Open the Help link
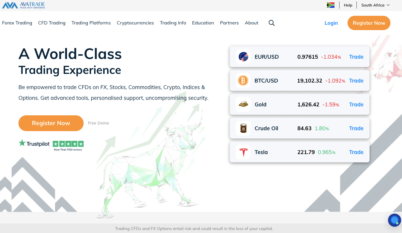The height and width of the screenshot is (233, 402). [348, 5]
